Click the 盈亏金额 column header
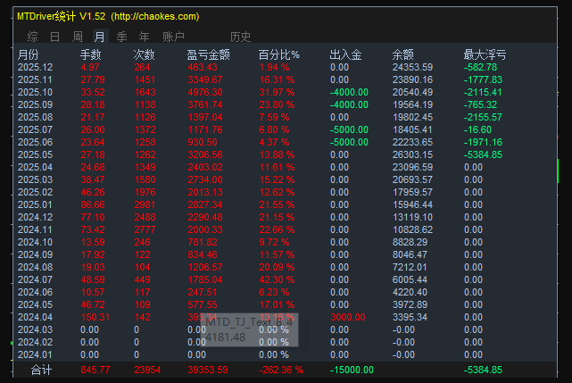This screenshot has width=572, height=383. point(209,54)
